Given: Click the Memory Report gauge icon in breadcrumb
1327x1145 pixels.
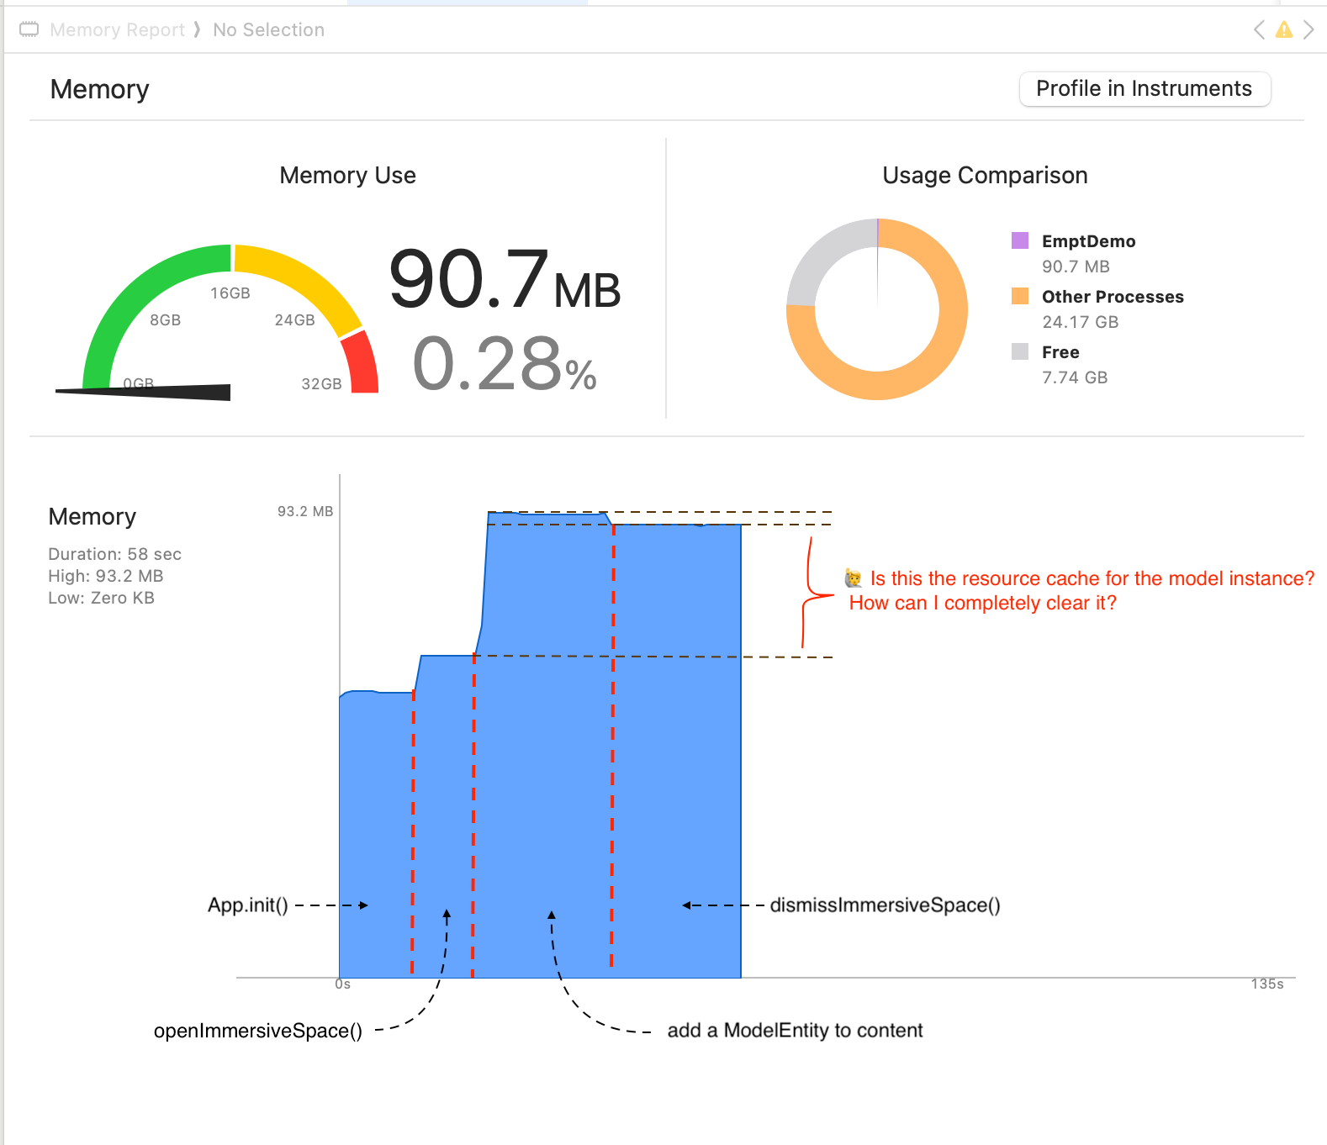Looking at the screenshot, I should (x=29, y=29).
